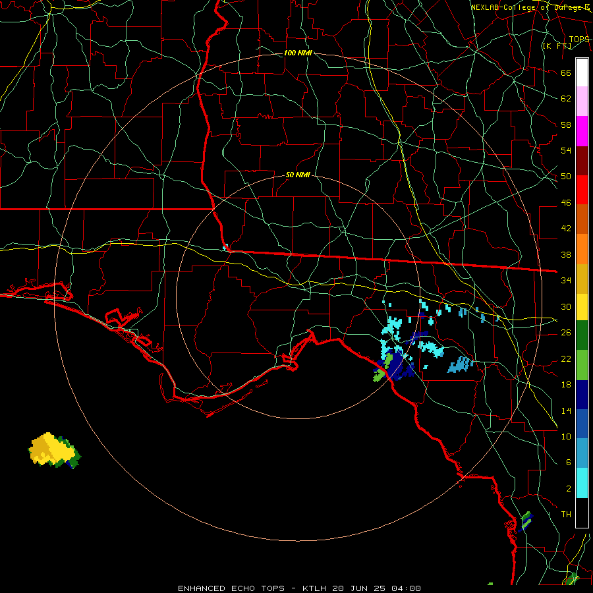Click the "62" legend value

point(566,99)
